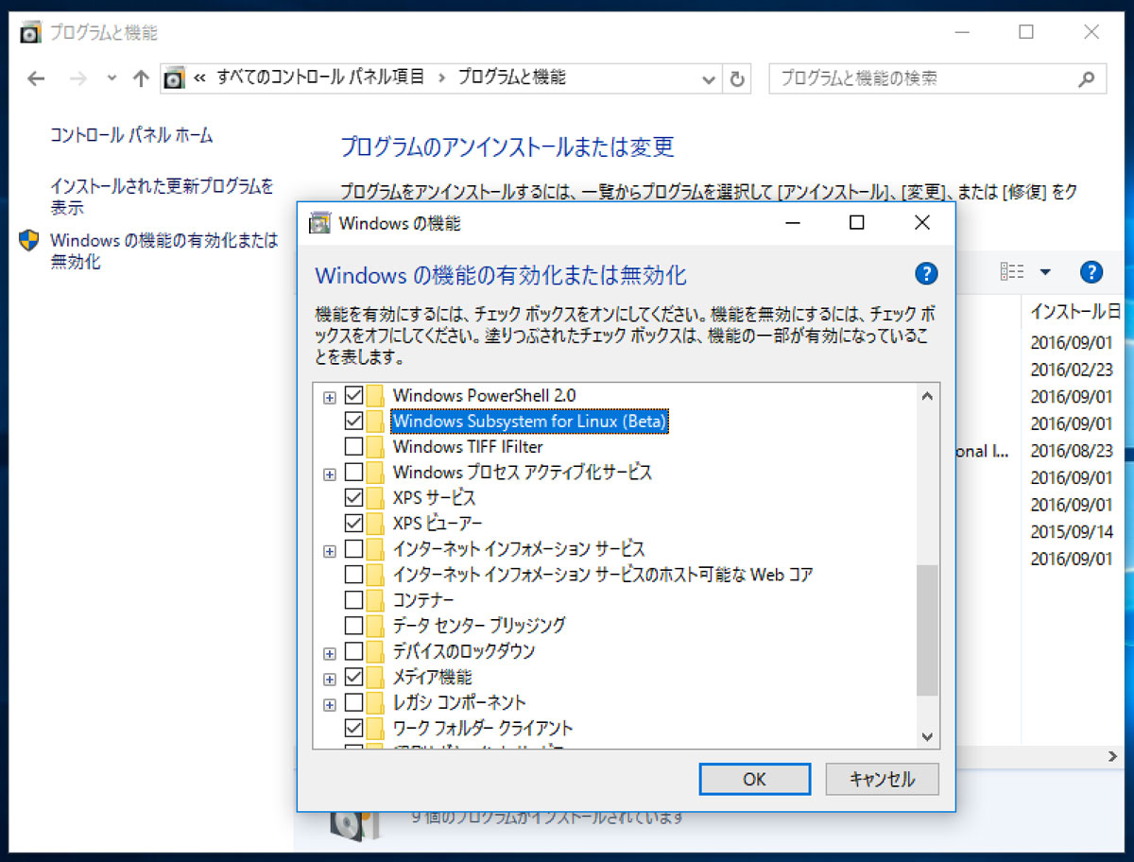Click the Back arrow in Programs and Features

pyautogui.click(x=37, y=79)
